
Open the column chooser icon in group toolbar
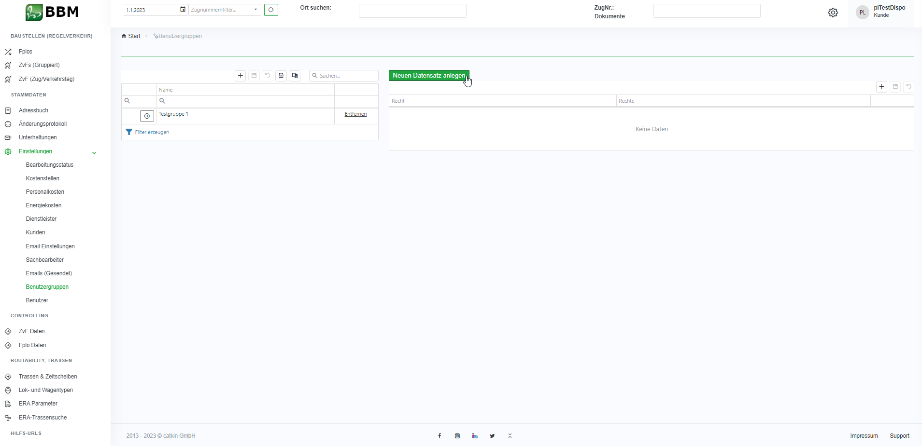coord(295,76)
